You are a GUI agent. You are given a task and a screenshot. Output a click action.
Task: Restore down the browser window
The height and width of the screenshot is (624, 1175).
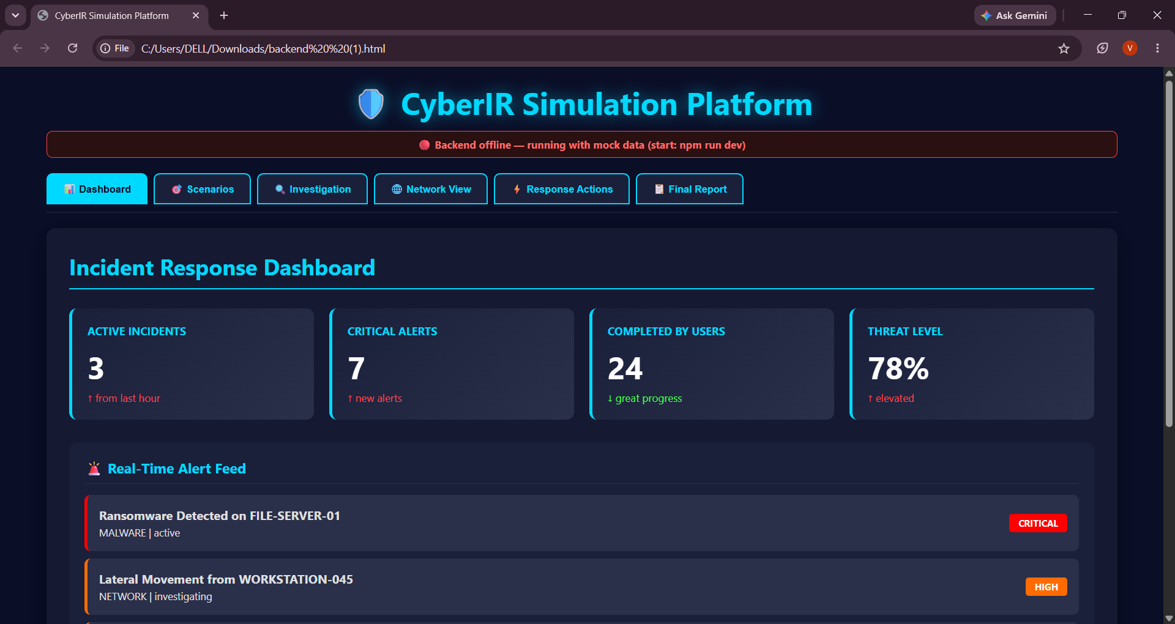1122,15
